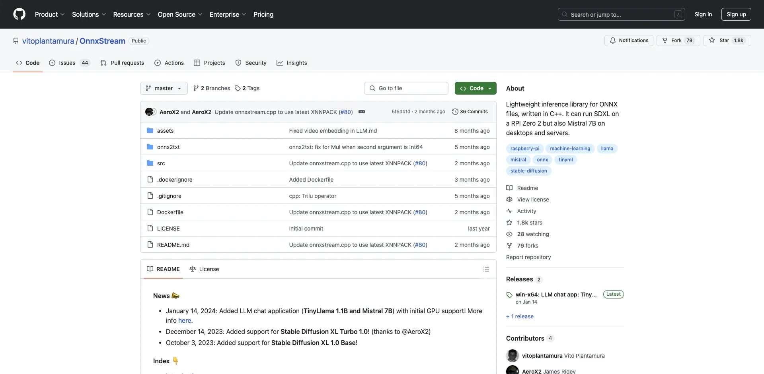The image size is (764, 374).
Task: Select the README tab in file viewer
Action: pos(163,269)
